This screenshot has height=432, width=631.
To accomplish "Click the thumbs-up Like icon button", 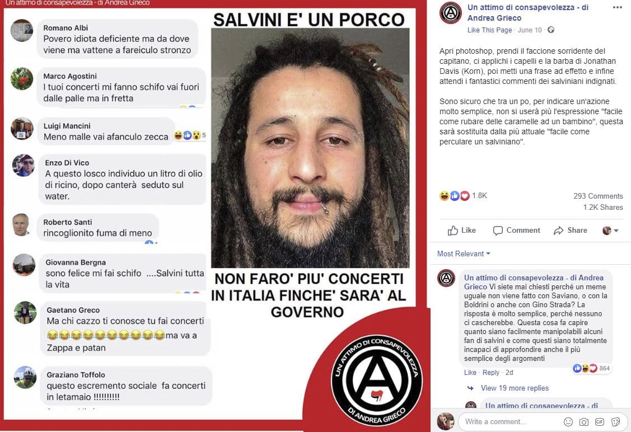I will coord(461,231).
